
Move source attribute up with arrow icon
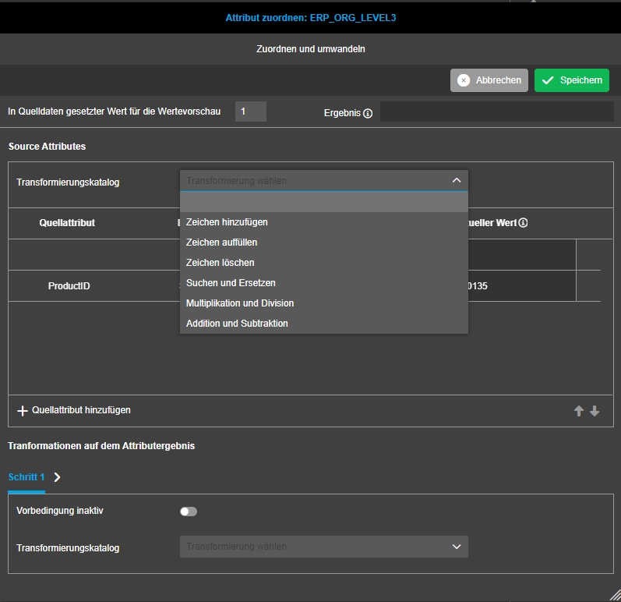click(x=579, y=411)
